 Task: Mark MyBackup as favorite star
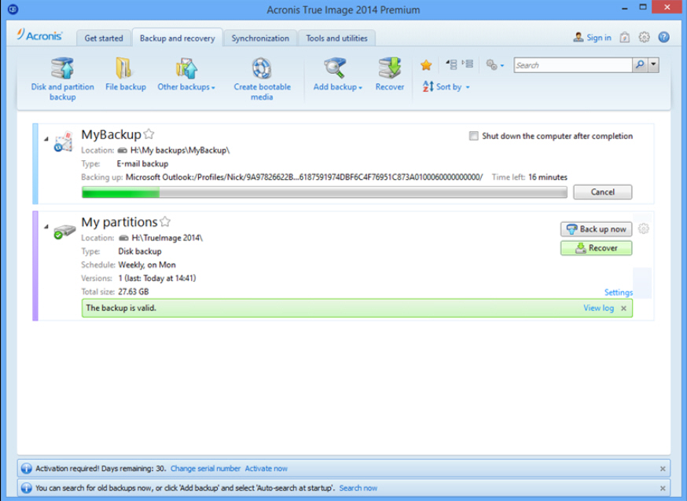click(149, 134)
